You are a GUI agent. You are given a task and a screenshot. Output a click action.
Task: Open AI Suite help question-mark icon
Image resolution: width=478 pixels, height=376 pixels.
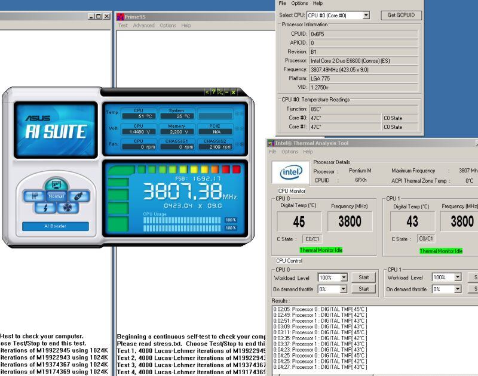click(213, 92)
